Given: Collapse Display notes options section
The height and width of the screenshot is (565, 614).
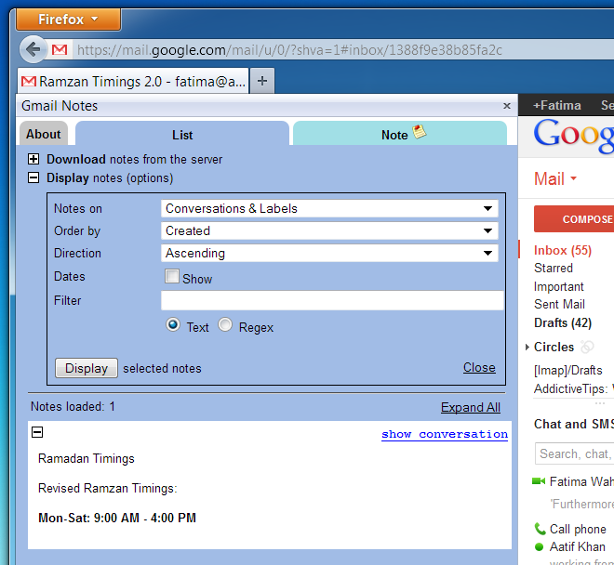Looking at the screenshot, I should click(33, 177).
